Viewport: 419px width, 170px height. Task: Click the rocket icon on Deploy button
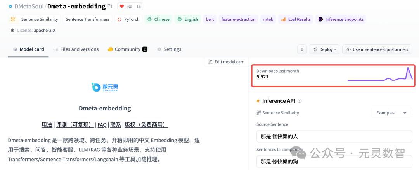click(x=315, y=49)
